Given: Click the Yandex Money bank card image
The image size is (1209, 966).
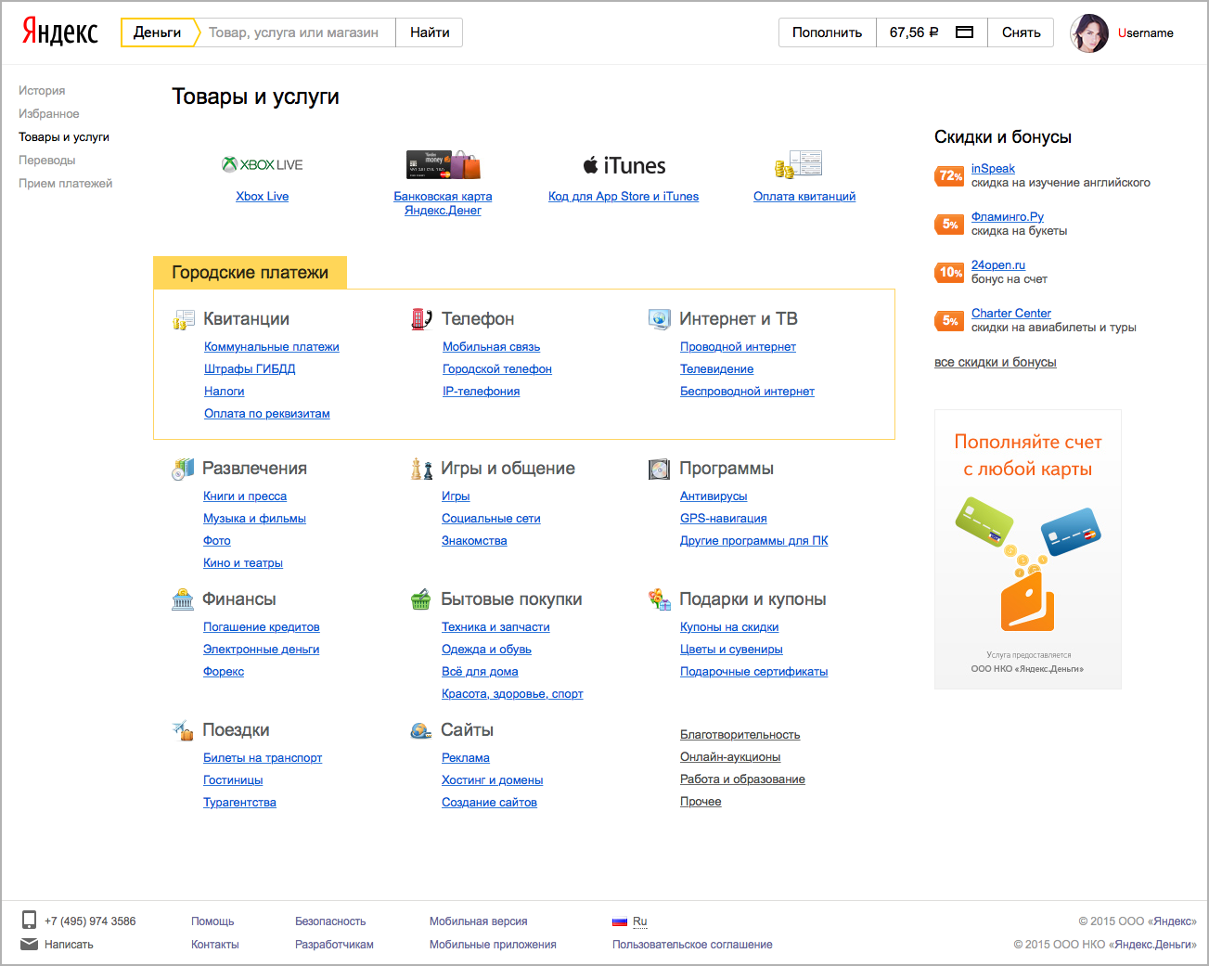Looking at the screenshot, I should 443,164.
